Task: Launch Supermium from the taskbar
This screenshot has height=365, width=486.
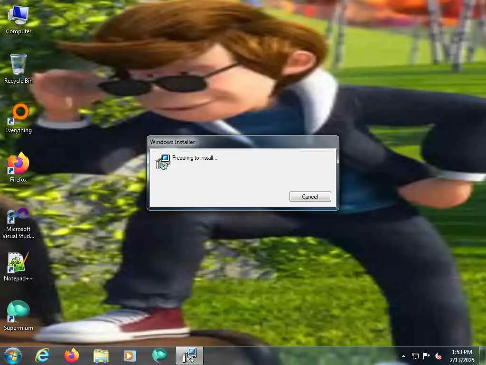Action: coord(159,355)
